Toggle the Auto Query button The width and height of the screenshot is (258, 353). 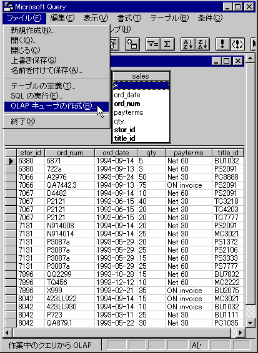[x=237, y=44]
